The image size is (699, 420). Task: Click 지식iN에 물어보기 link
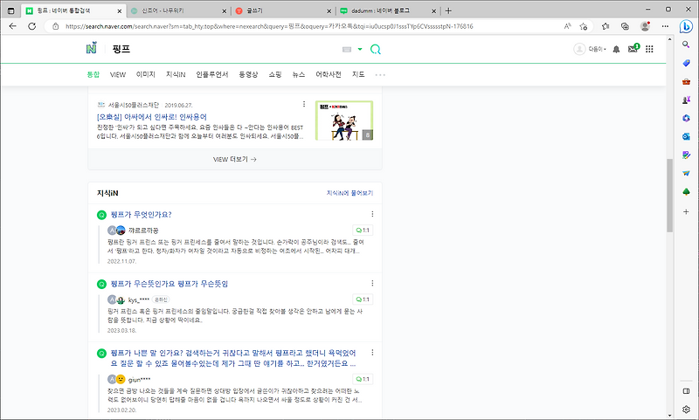[x=350, y=193]
